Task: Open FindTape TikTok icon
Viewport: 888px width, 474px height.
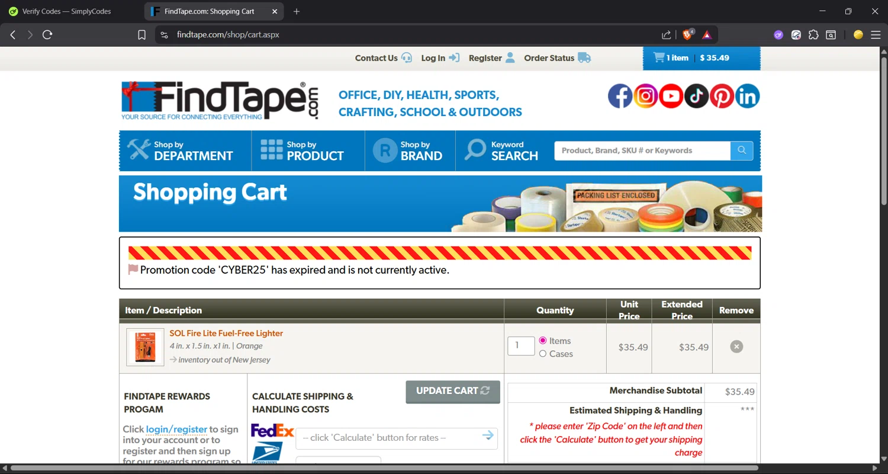Action: pos(697,96)
